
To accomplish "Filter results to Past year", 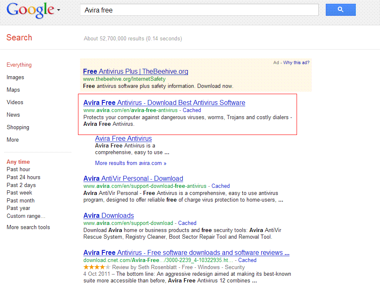I will [18, 208].
